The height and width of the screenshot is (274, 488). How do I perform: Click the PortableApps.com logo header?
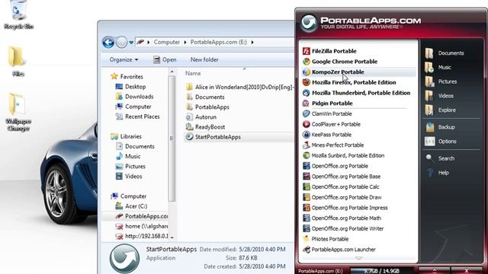[361, 23]
